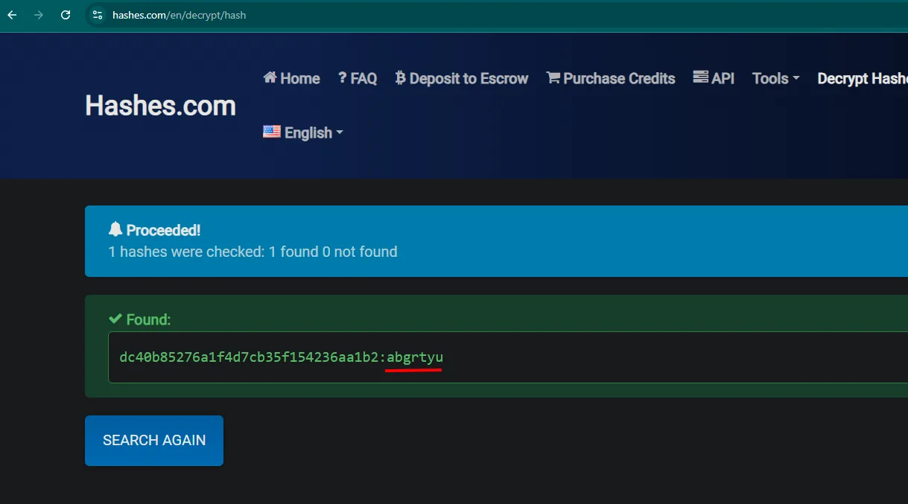
Task: Click the green checkmark next to Found
Action: (x=115, y=319)
